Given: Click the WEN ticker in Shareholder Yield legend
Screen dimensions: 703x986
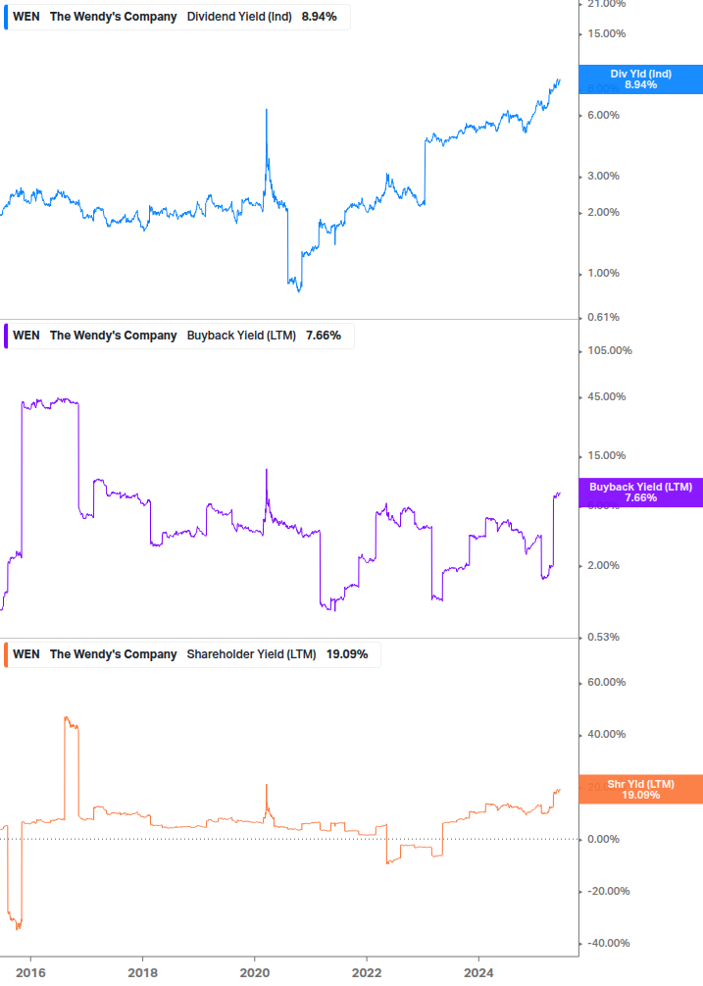Looking at the screenshot, I should click(x=26, y=654).
